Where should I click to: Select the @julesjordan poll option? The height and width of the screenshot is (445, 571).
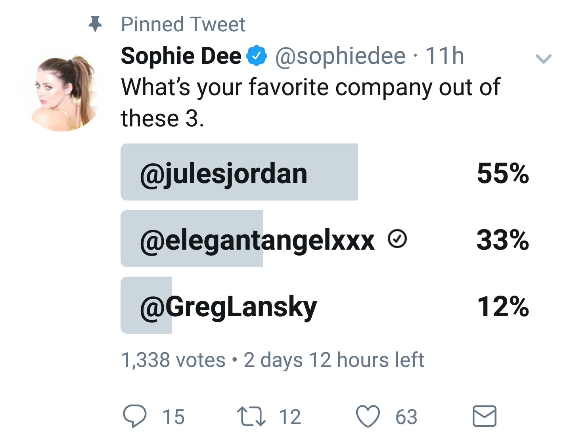[238, 172]
